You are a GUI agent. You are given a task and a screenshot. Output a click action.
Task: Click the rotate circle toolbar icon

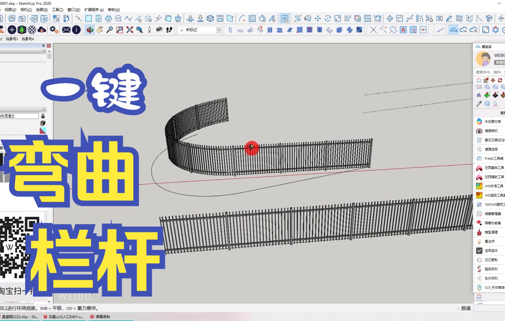pyautogui.click(x=328, y=18)
